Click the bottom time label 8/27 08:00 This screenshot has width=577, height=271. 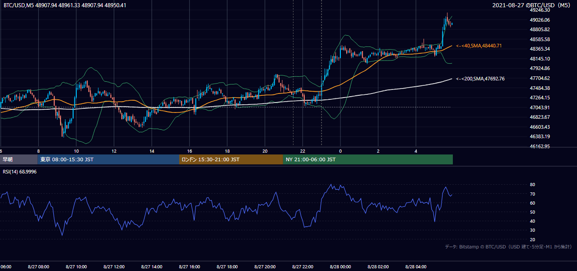click(38, 267)
